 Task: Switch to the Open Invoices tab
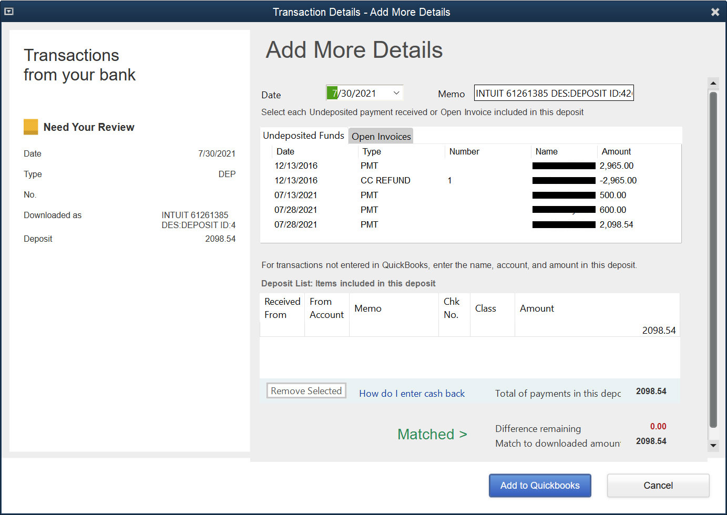381,136
